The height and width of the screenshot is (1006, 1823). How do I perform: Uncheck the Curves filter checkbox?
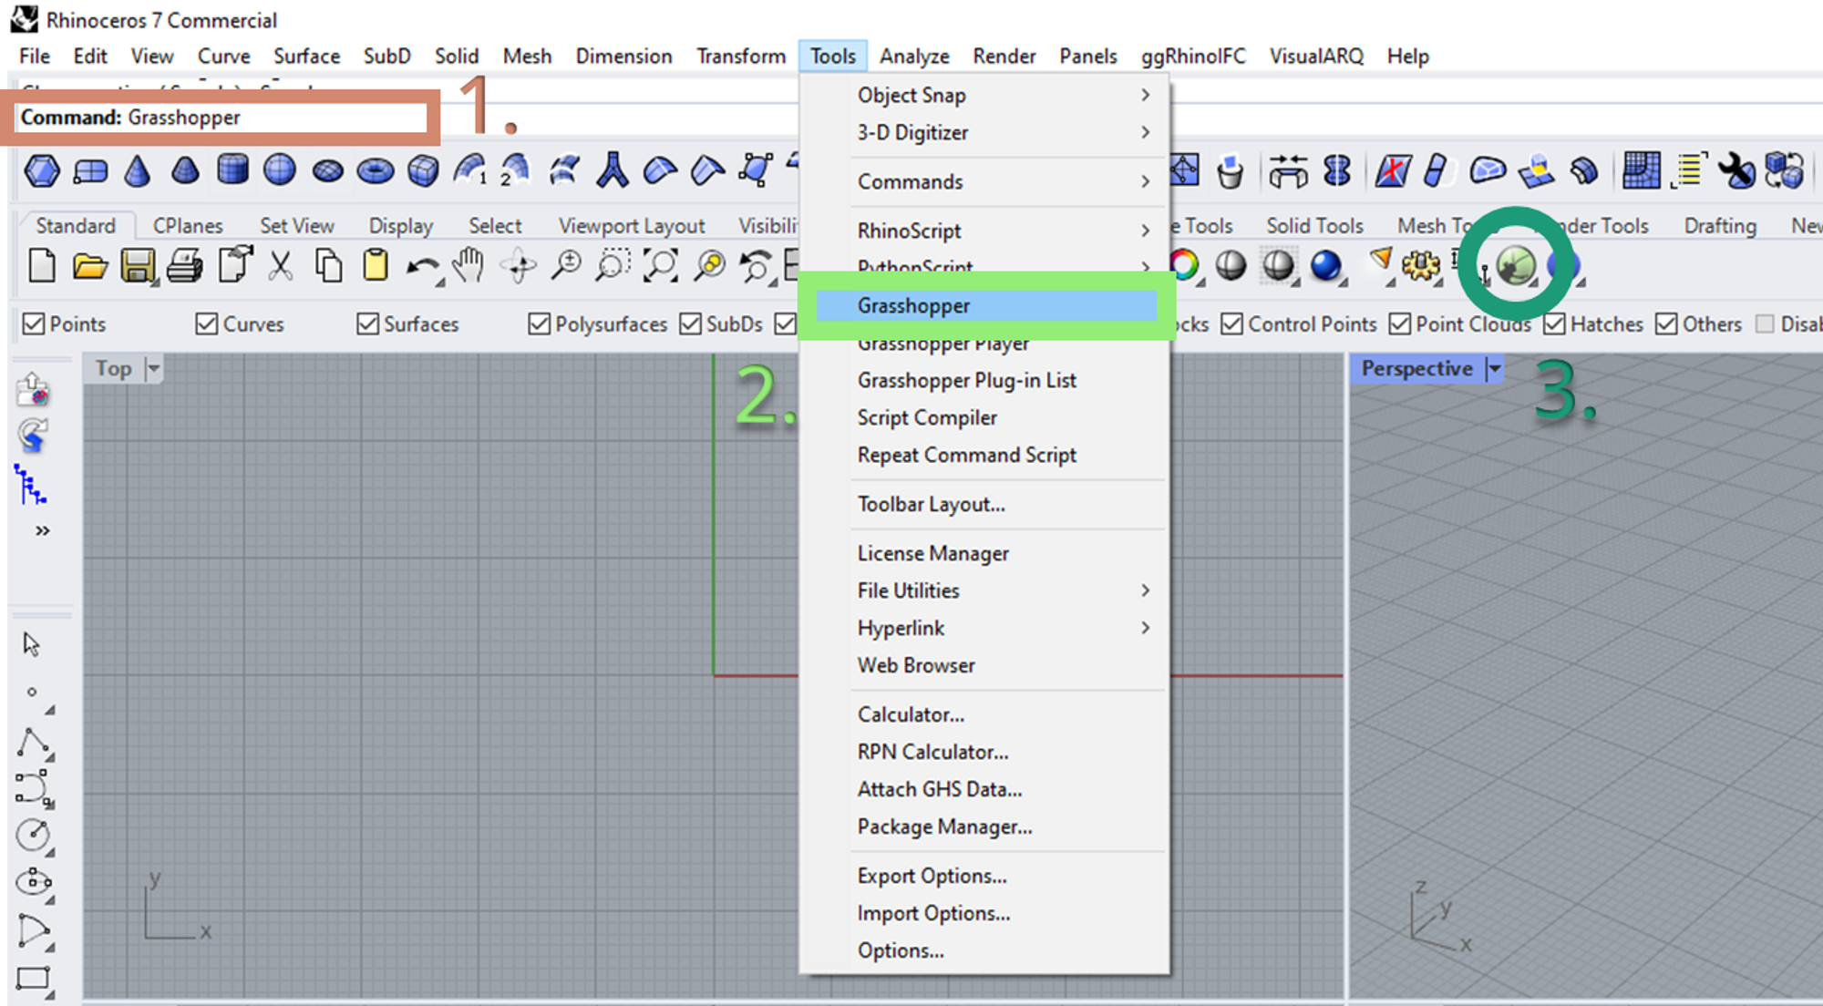(x=207, y=323)
